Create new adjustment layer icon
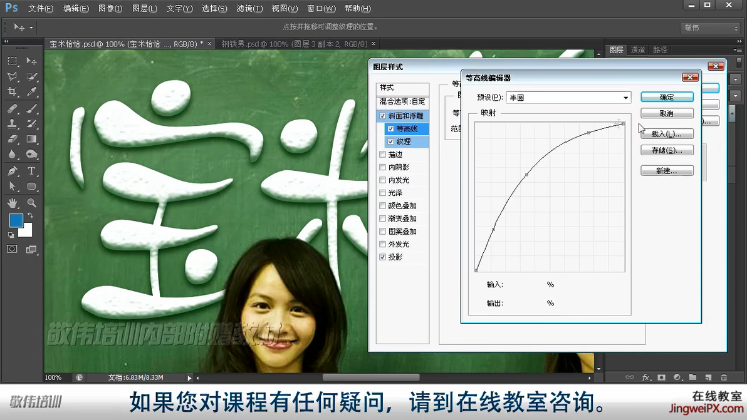 click(x=677, y=377)
